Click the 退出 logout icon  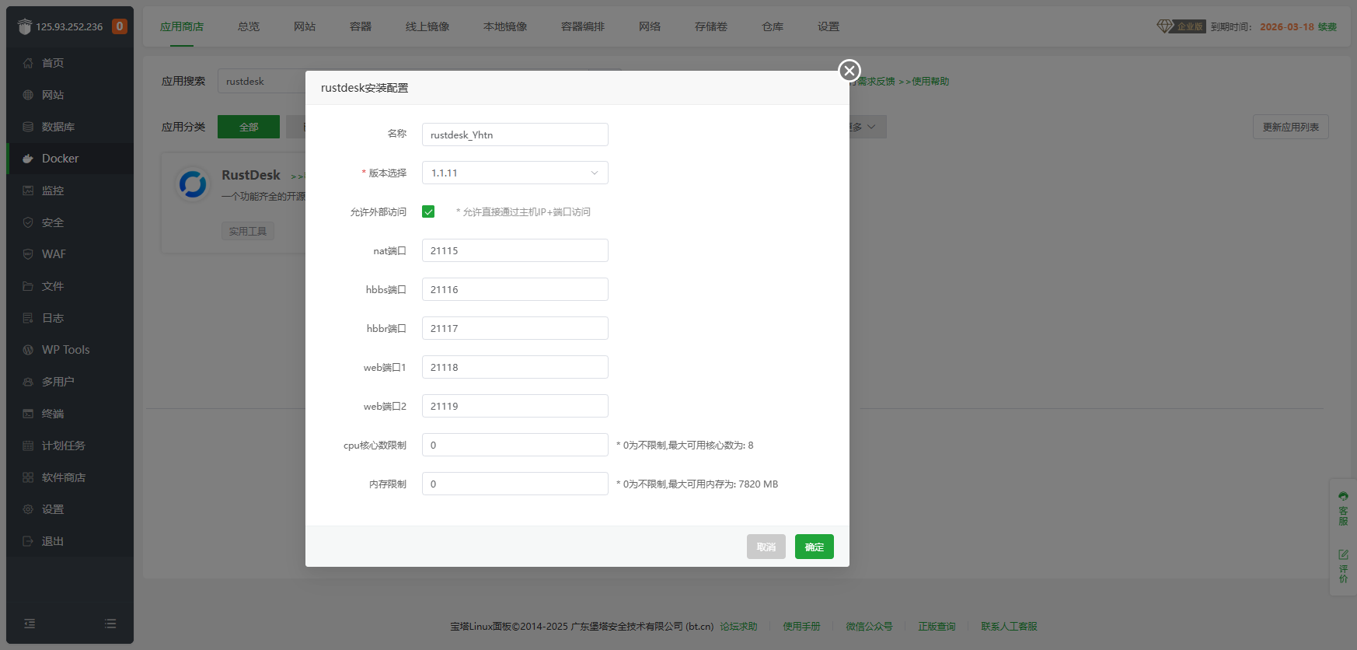28,541
